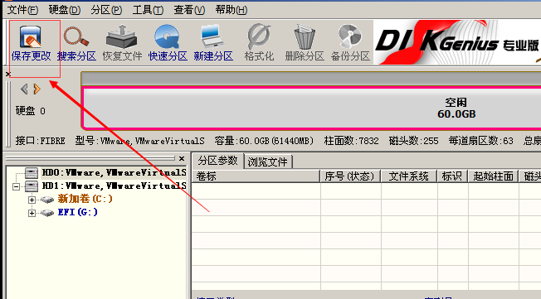This screenshot has height=299, width=541.
Task: Click the 容量:60.0GB(61440MB) text
Action: click(x=264, y=141)
